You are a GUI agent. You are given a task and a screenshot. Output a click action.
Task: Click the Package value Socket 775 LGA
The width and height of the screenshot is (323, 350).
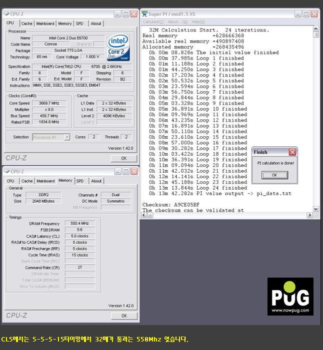point(68,50)
